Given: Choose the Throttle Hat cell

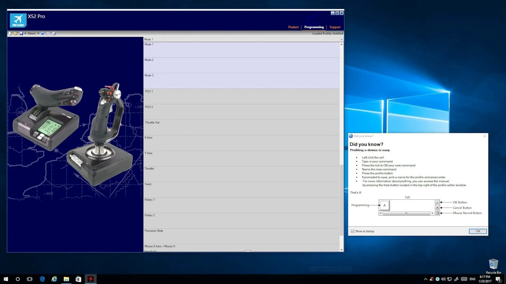Looking at the screenshot, I should (x=241, y=128).
